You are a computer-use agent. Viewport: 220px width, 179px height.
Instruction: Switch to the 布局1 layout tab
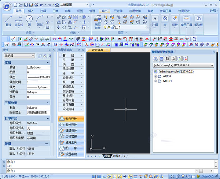(117, 156)
